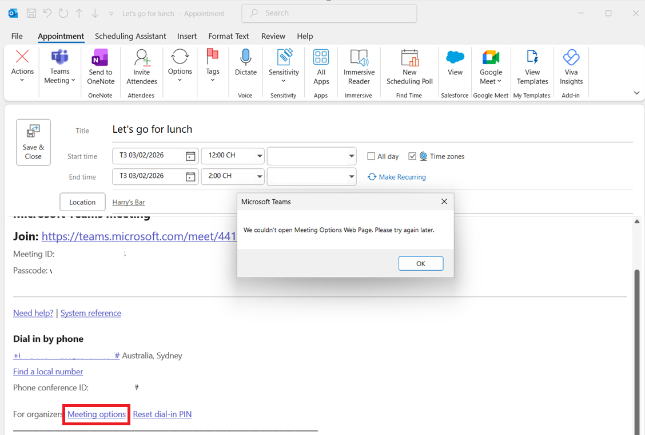
Task: Select the Appointment tab
Action: tap(61, 36)
